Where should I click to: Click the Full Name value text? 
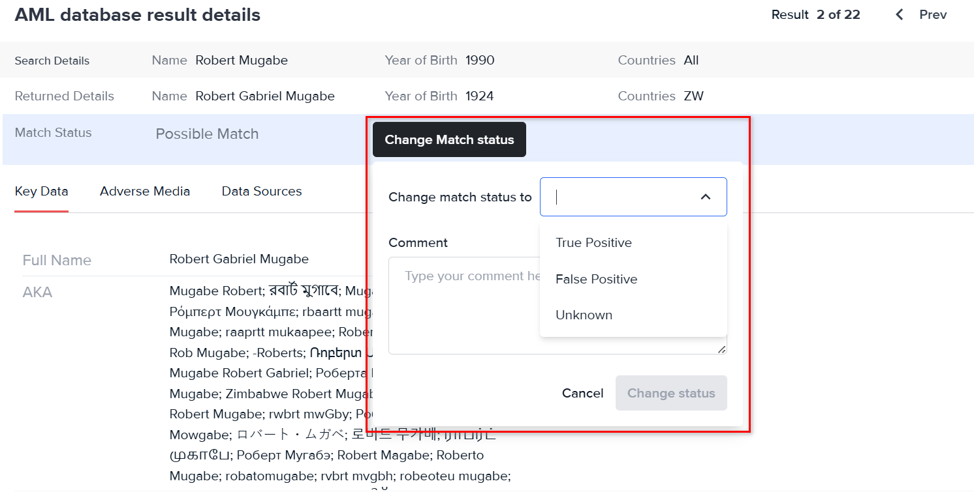[x=239, y=259]
